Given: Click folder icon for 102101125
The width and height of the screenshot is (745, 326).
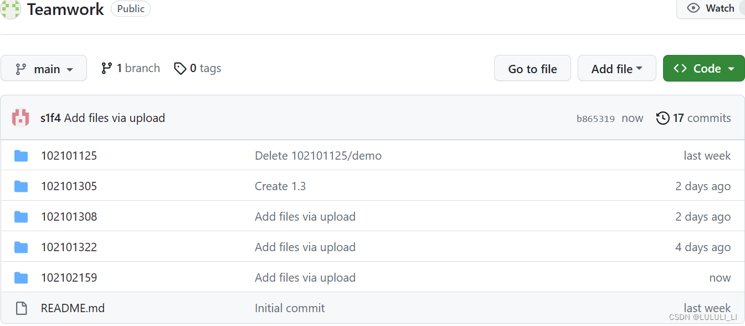Looking at the screenshot, I should click(21, 156).
